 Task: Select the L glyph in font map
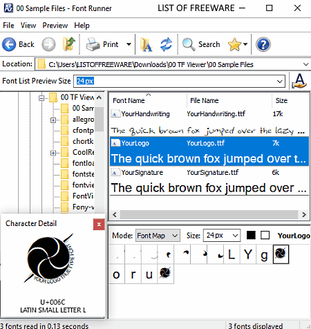tap(232, 254)
